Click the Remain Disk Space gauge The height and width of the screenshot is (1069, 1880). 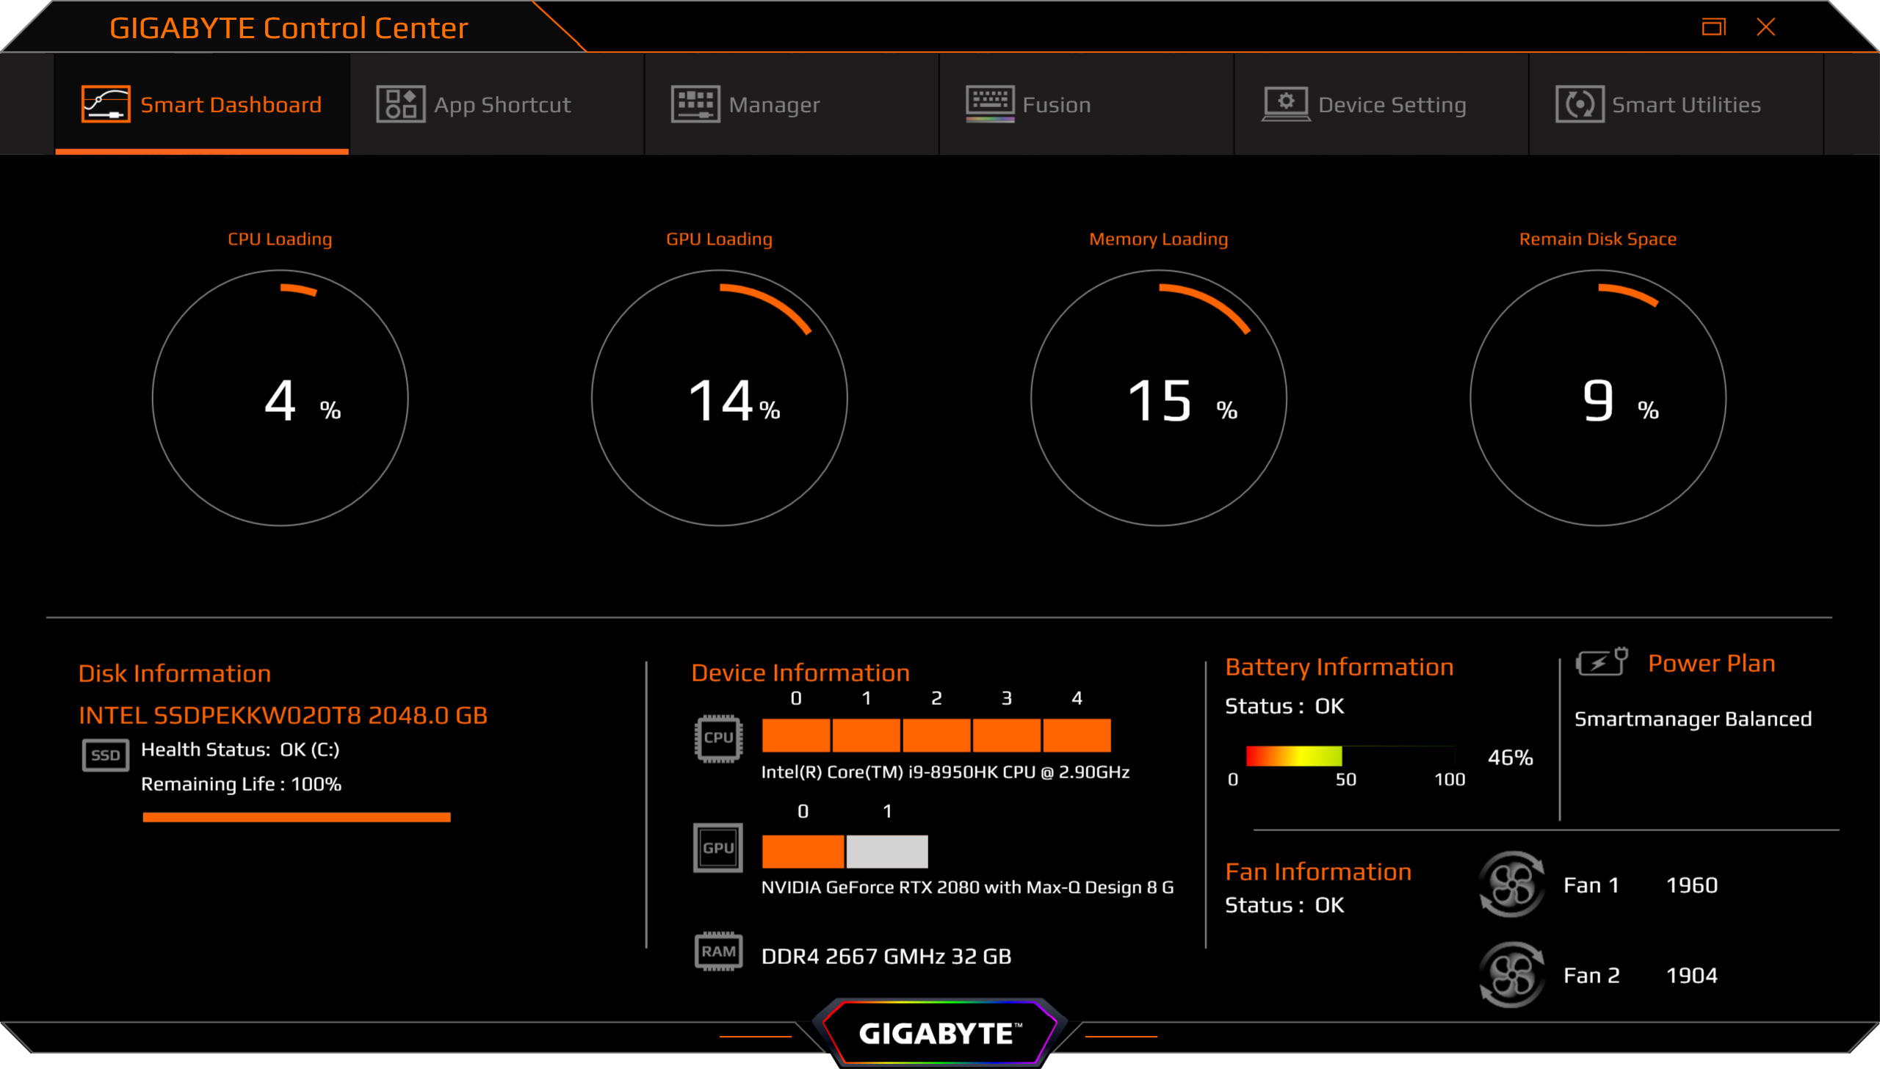pos(1597,398)
